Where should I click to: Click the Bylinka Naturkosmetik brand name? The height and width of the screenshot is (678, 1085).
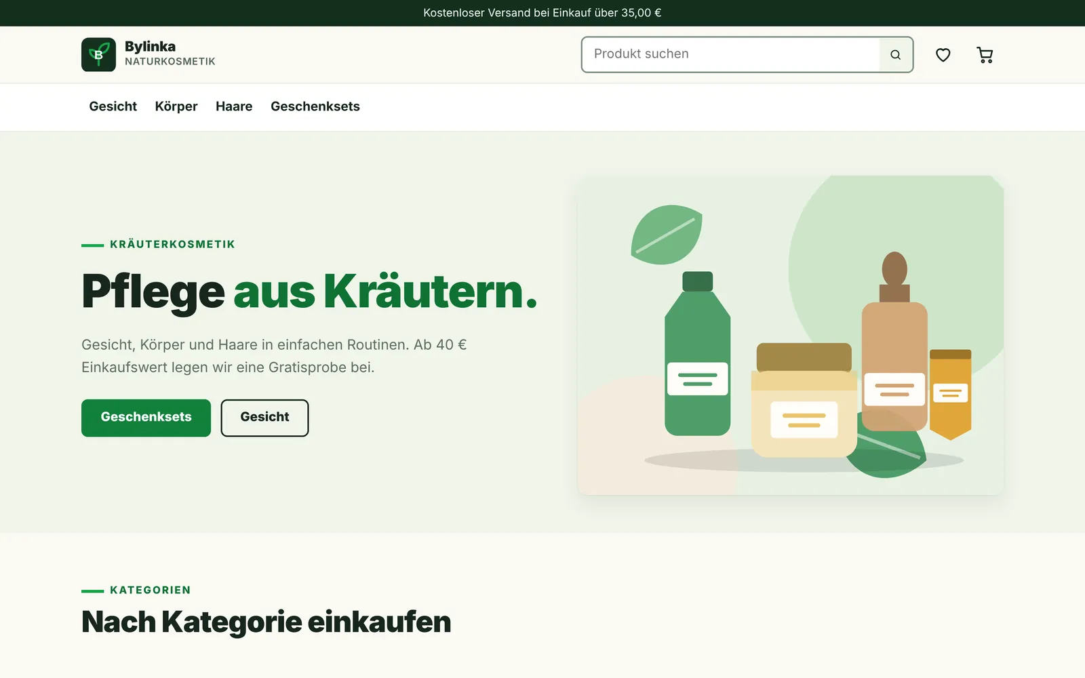coord(170,53)
